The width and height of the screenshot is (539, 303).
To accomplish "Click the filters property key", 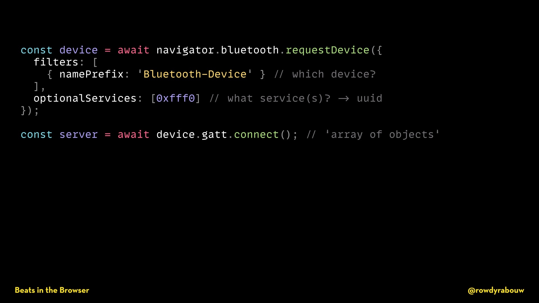I will (x=56, y=62).
